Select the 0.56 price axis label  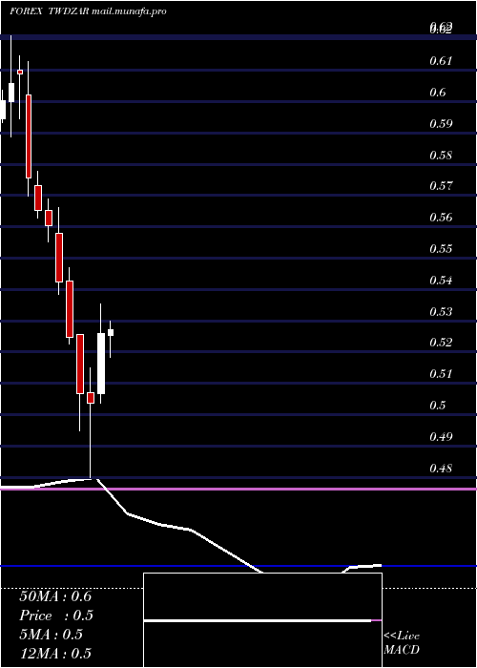click(441, 218)
